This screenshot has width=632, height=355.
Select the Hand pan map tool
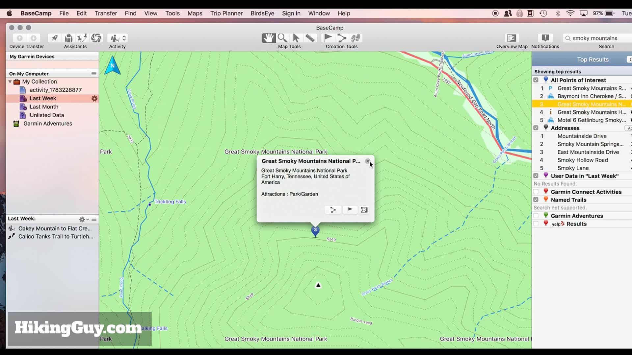pos(269,38)
